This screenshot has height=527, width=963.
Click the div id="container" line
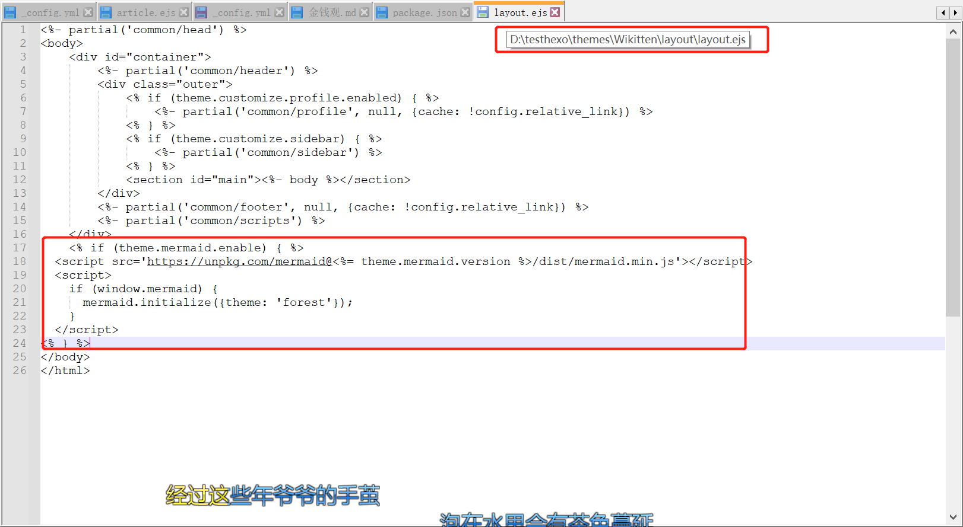pyautogui.click(x=140, y=57)
